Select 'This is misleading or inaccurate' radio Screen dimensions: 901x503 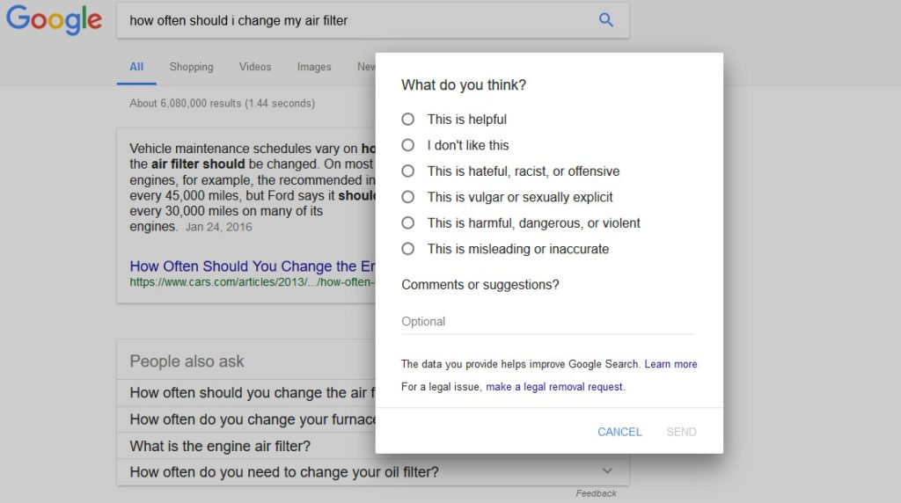[408, 249]
